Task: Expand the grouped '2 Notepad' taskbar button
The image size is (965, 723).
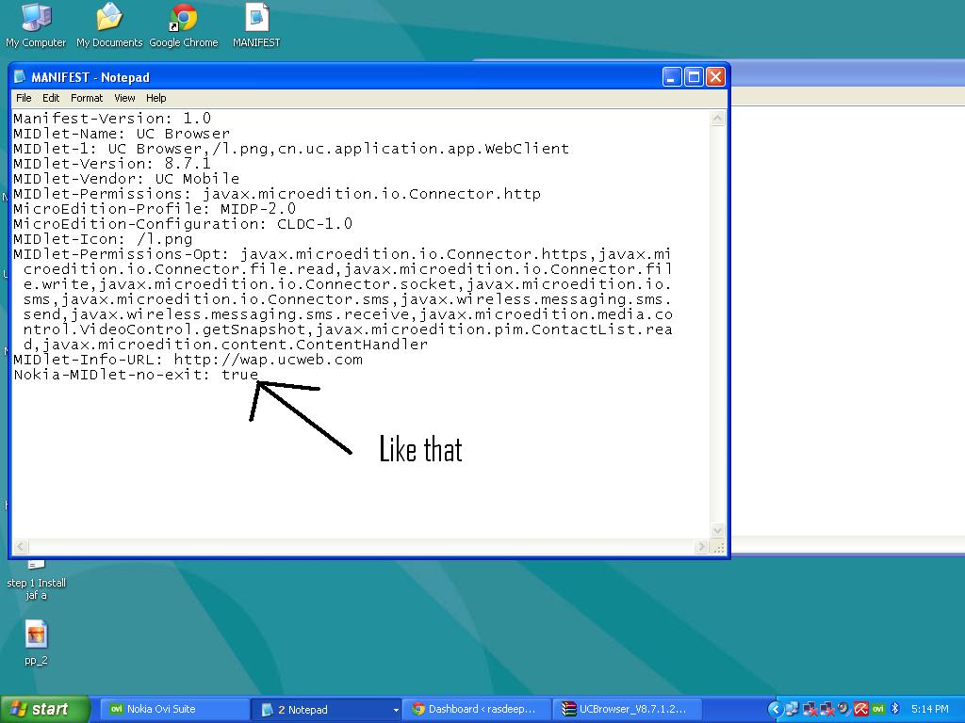Action: tap(326, 710)
